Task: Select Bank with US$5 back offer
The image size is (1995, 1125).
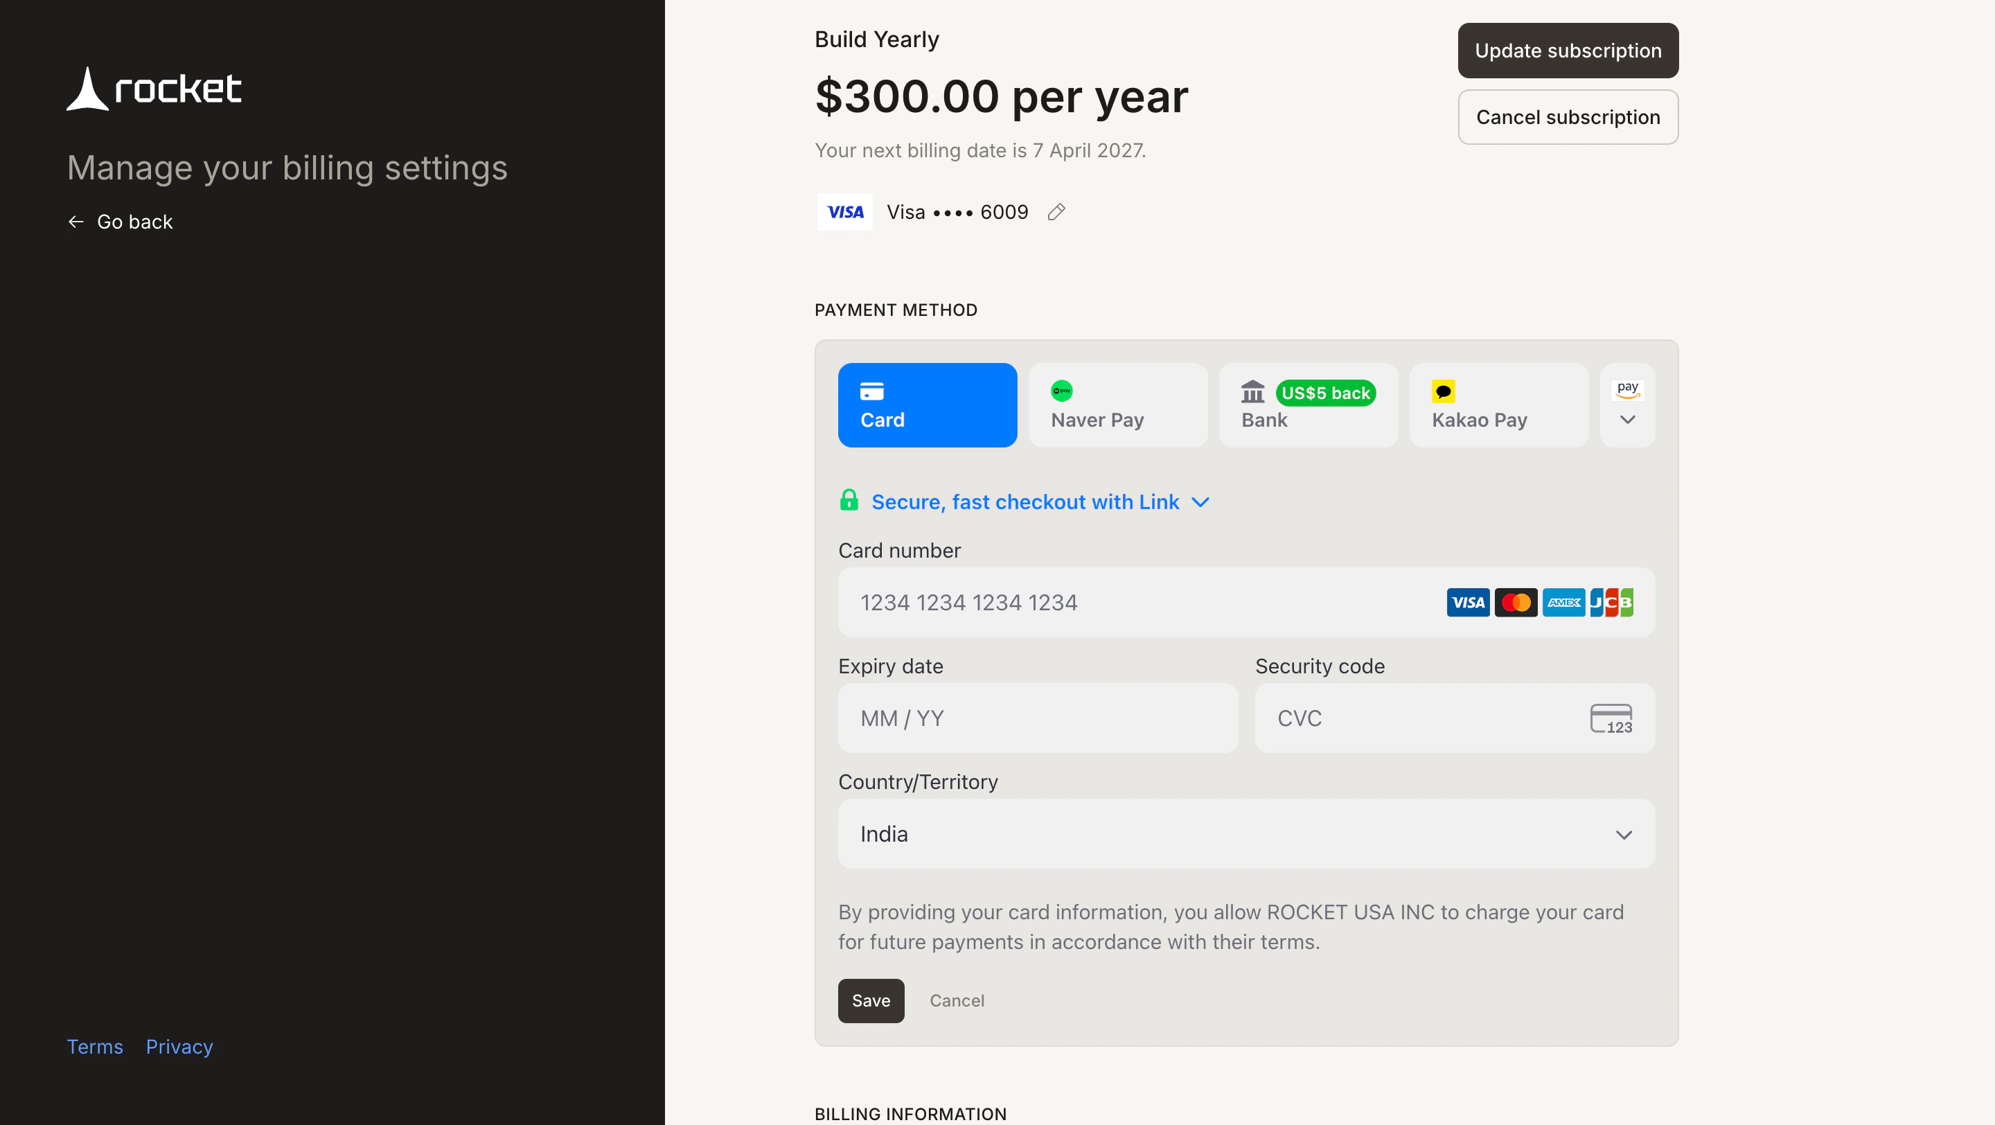Action: (x=1307, y=405)
